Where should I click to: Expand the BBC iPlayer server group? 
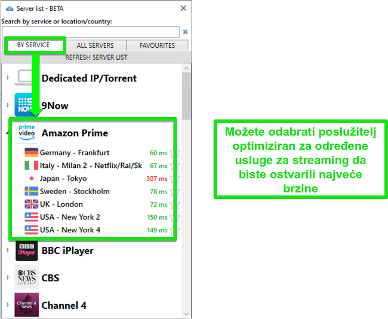point(8,250)
